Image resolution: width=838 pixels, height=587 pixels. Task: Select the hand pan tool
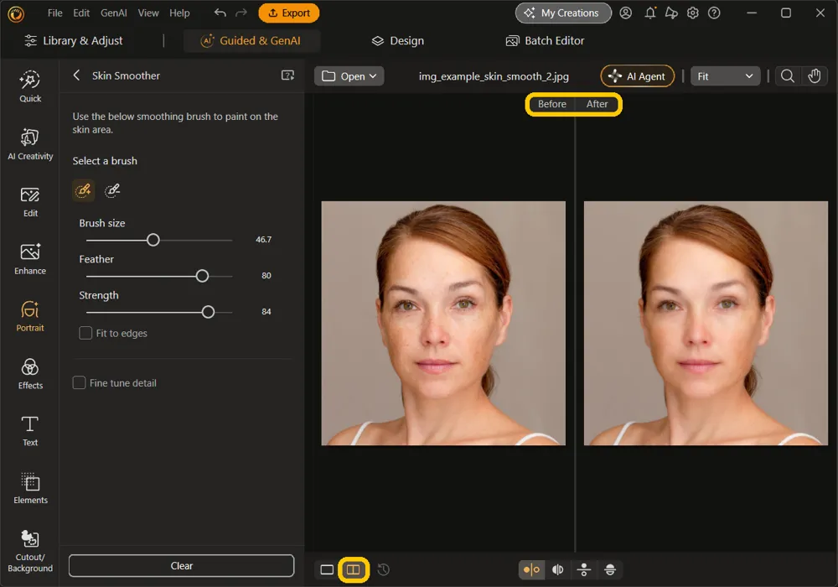(x=815, y=76)
